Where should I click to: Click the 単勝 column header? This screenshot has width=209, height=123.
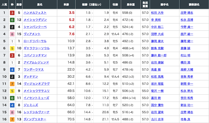[x=66, y=4]
